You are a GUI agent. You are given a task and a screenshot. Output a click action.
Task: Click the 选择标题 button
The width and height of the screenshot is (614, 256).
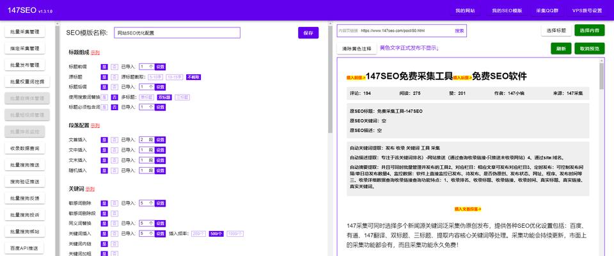point(556,31)
